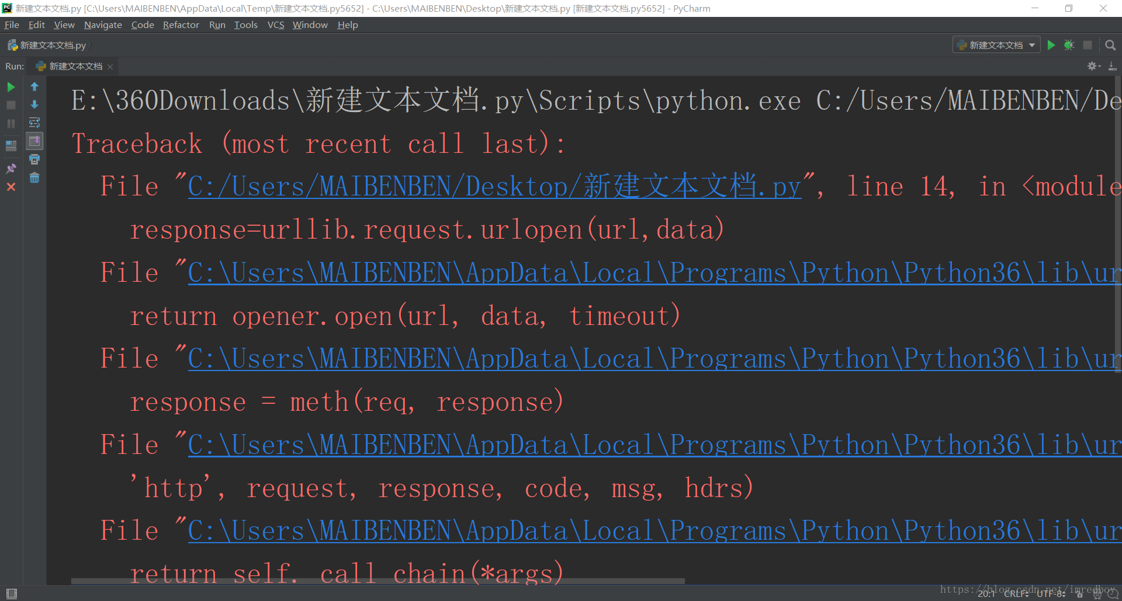Click 新建文本文档.py breadcrumb in navigation bar
This screenshot has width=1122, height=601.
(47, 45)
